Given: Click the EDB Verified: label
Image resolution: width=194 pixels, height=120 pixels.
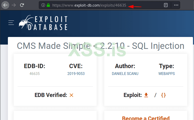Looking at the screenshot, I should point(51,95).
